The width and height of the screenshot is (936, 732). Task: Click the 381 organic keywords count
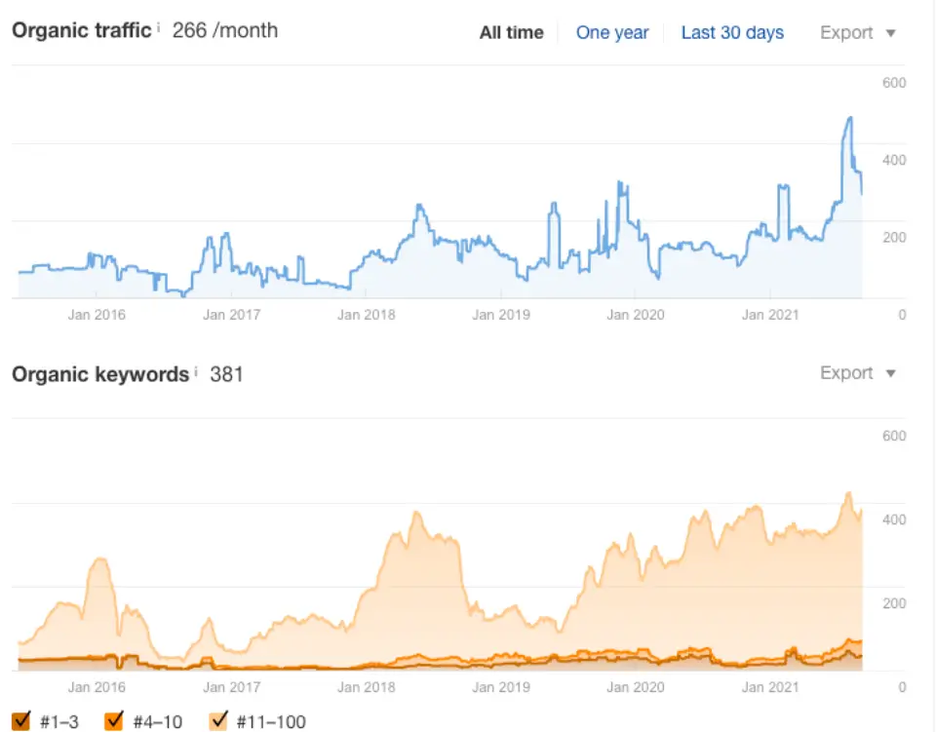(227, 374)
